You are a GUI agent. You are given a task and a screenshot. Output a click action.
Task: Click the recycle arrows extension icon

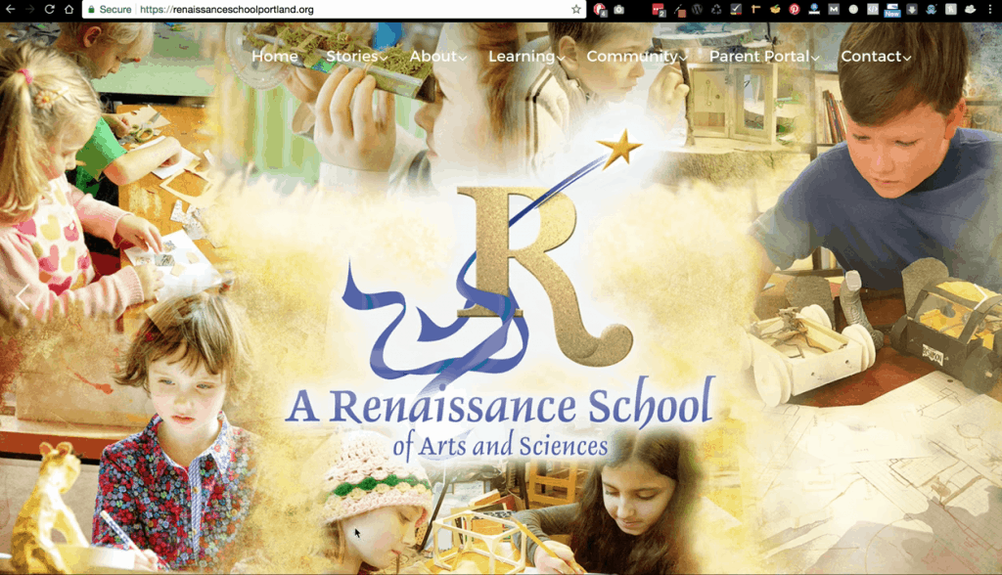717,9
